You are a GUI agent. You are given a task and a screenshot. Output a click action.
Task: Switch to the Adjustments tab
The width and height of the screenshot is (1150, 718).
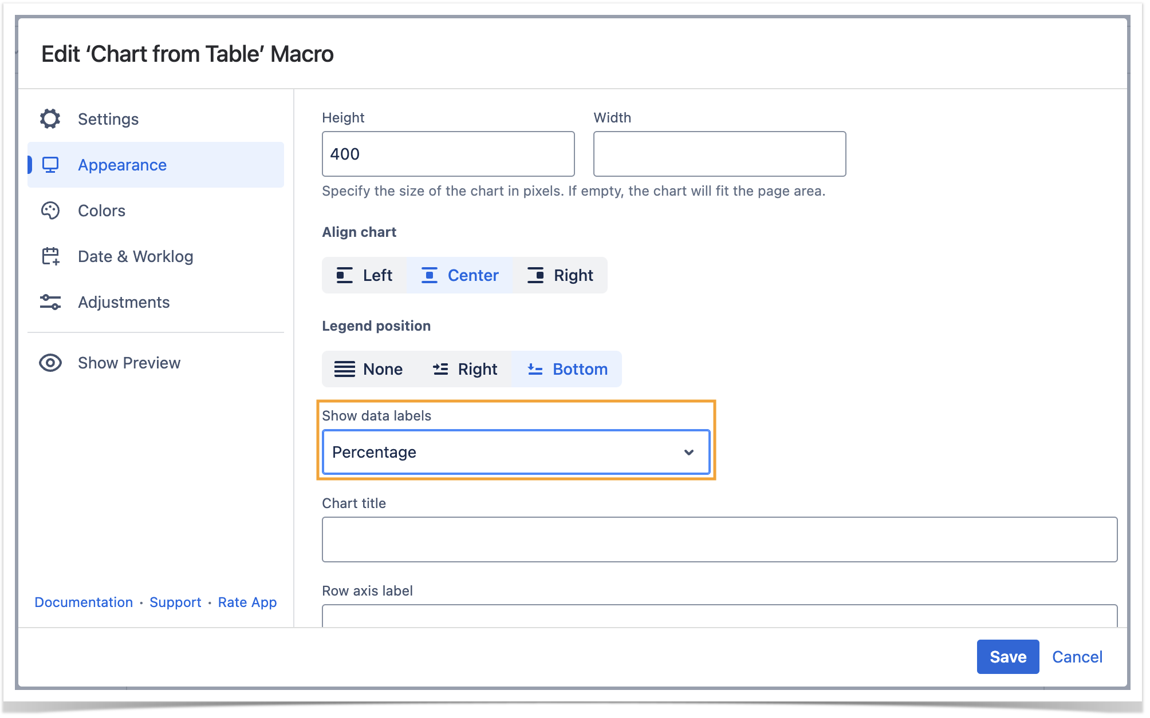(124, 302)
